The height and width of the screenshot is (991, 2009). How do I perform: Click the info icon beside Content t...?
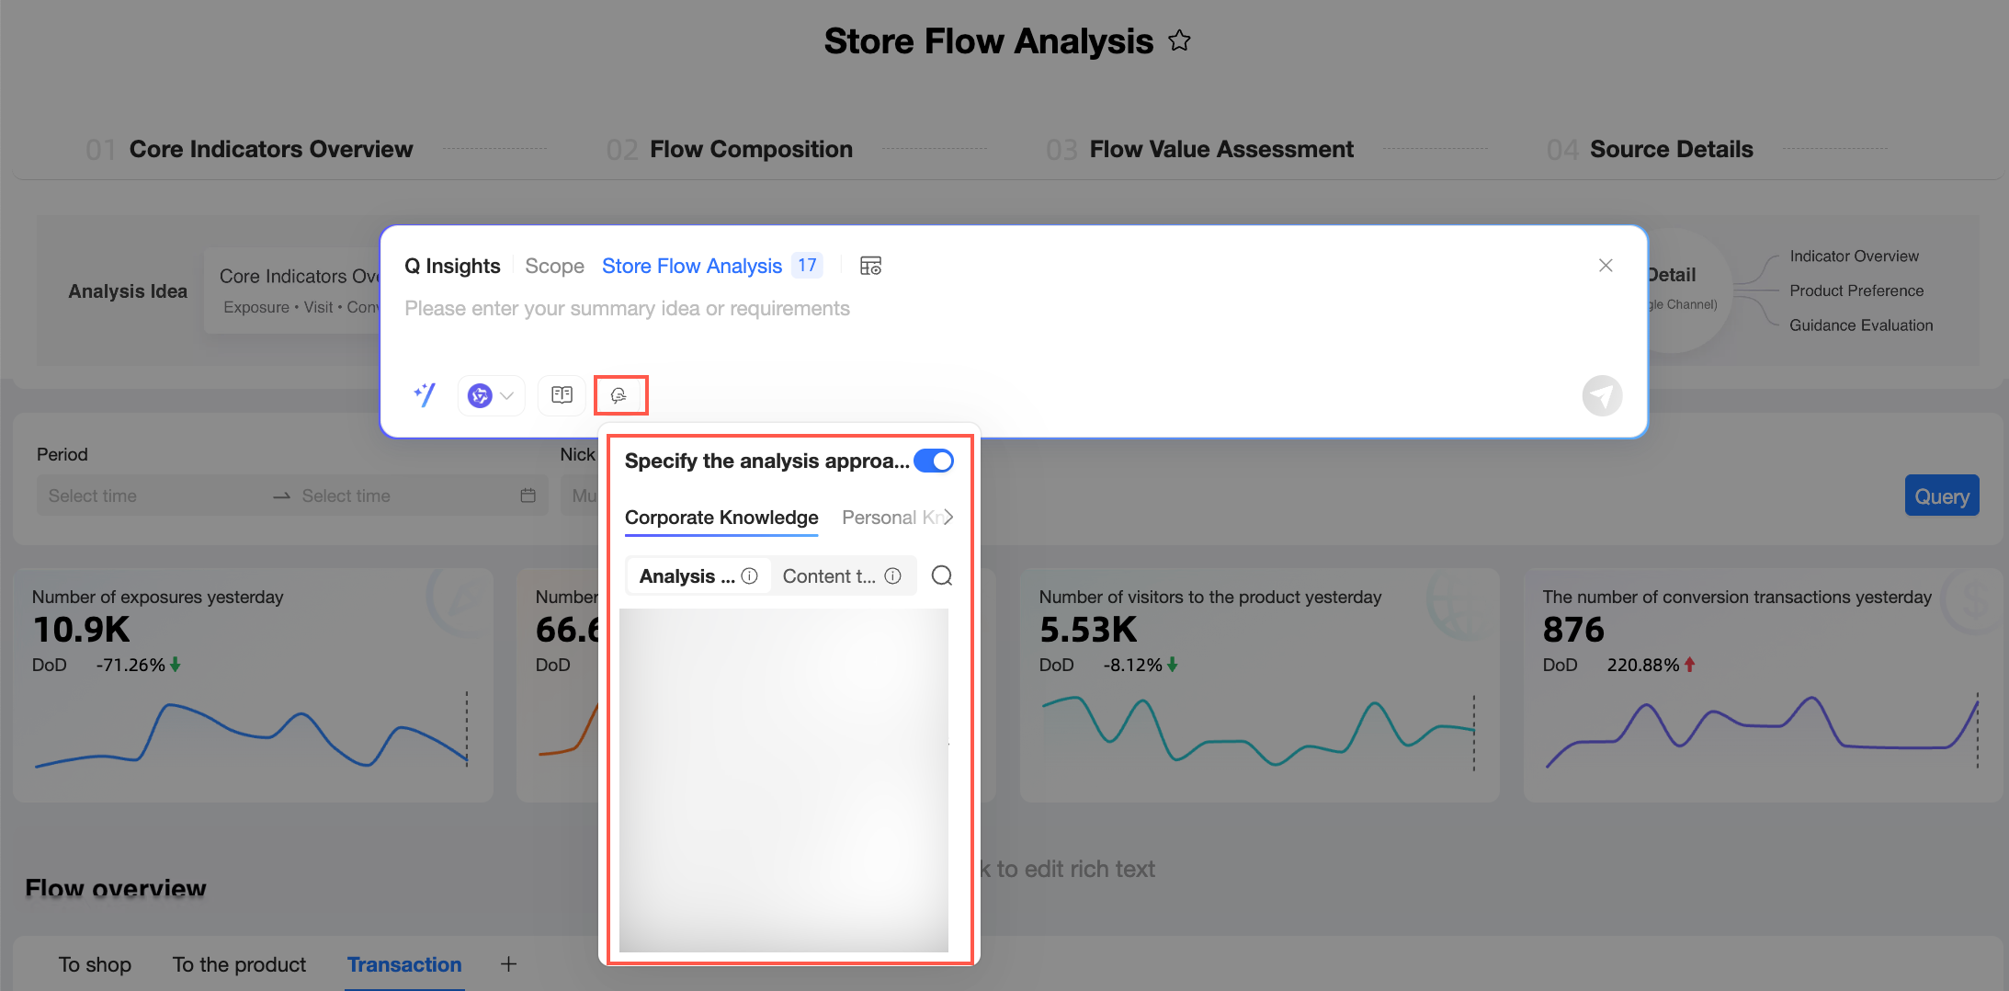[892, 575]
